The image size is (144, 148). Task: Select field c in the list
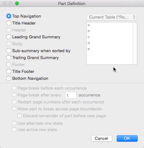[x=109, y=37]
